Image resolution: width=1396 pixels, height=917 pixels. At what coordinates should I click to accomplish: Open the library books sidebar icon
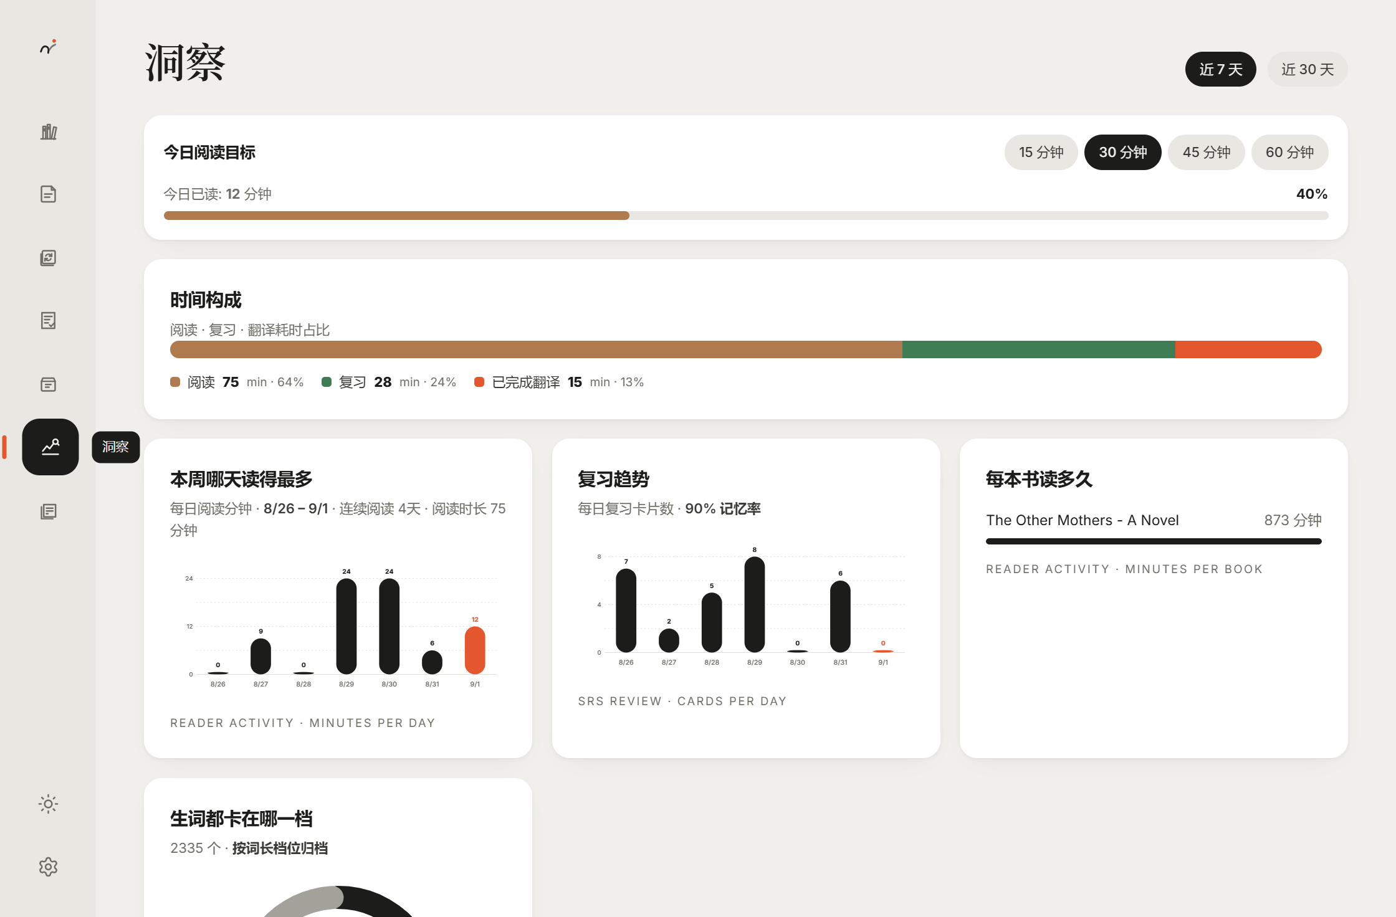[x=49, y=131]
